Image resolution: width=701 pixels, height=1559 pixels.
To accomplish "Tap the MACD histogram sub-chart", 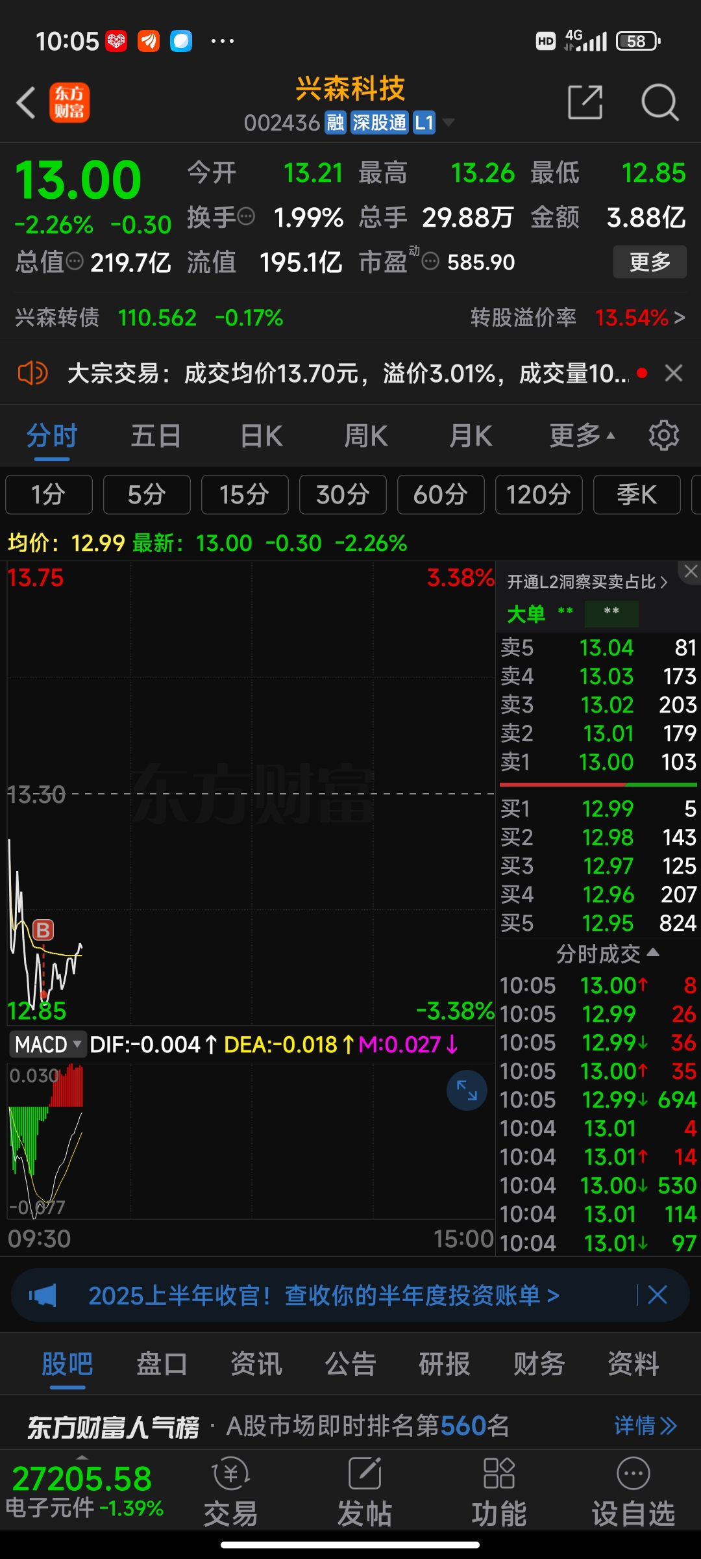I will (251, 1141).
